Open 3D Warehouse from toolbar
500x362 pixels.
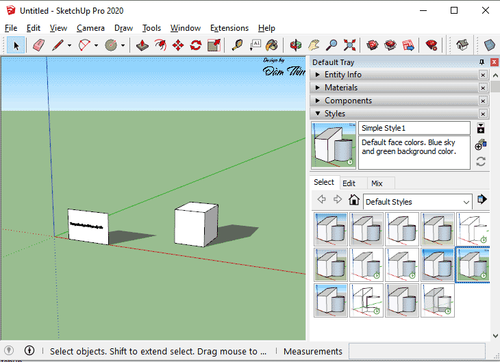pyautogui.click(x=372, y=45)
